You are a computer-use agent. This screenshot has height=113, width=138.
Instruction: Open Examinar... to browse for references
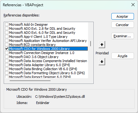pos(122,36)
